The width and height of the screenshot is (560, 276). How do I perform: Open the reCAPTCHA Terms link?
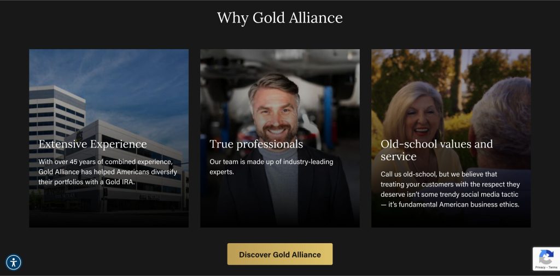pyautogui.click(x=553, y=267)
